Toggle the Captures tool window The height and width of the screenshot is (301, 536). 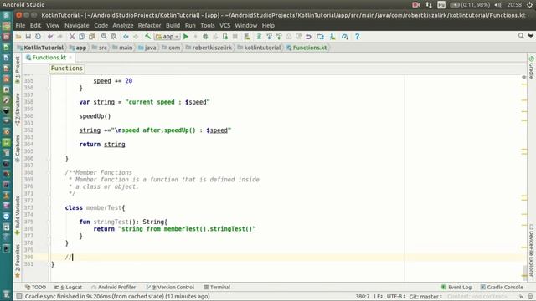pyautogui.click(x=18, y=148)
